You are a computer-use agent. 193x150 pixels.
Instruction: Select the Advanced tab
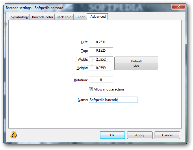point(98,17)
